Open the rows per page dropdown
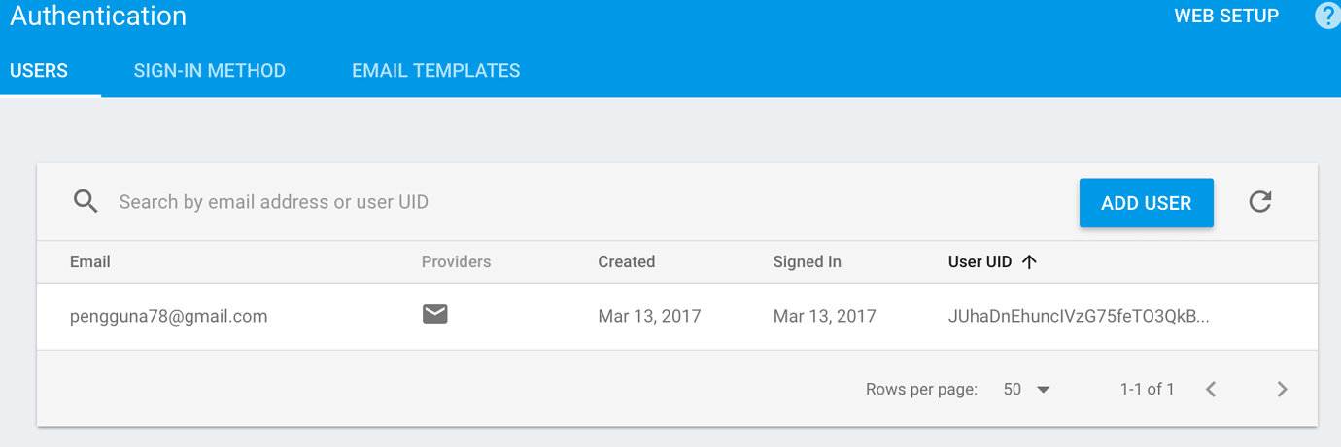Image resolution: width=1341 pixels, height=447 pixels. point(1027,390)
